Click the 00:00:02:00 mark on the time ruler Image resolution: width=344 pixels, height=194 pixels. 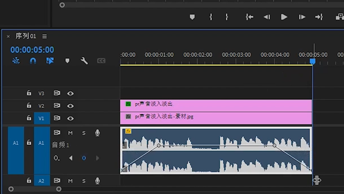click(198, 55)
